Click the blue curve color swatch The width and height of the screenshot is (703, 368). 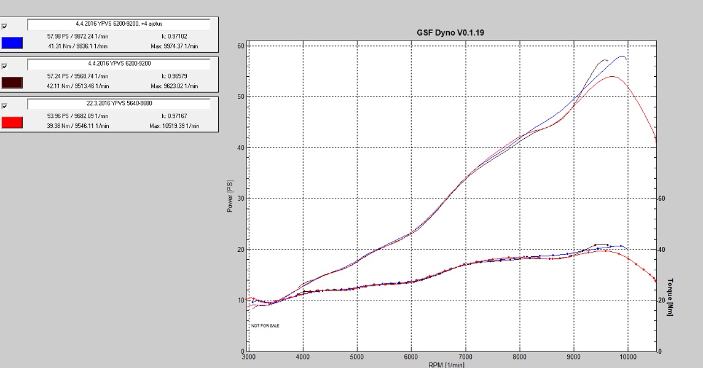pos(12,42)
